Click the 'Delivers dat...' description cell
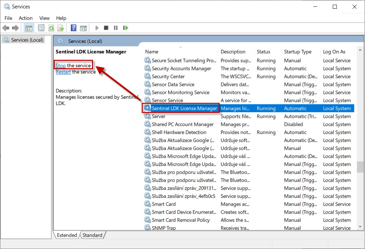Image resolution: width=365 pixels, height=249 pixels. point(235,84)
